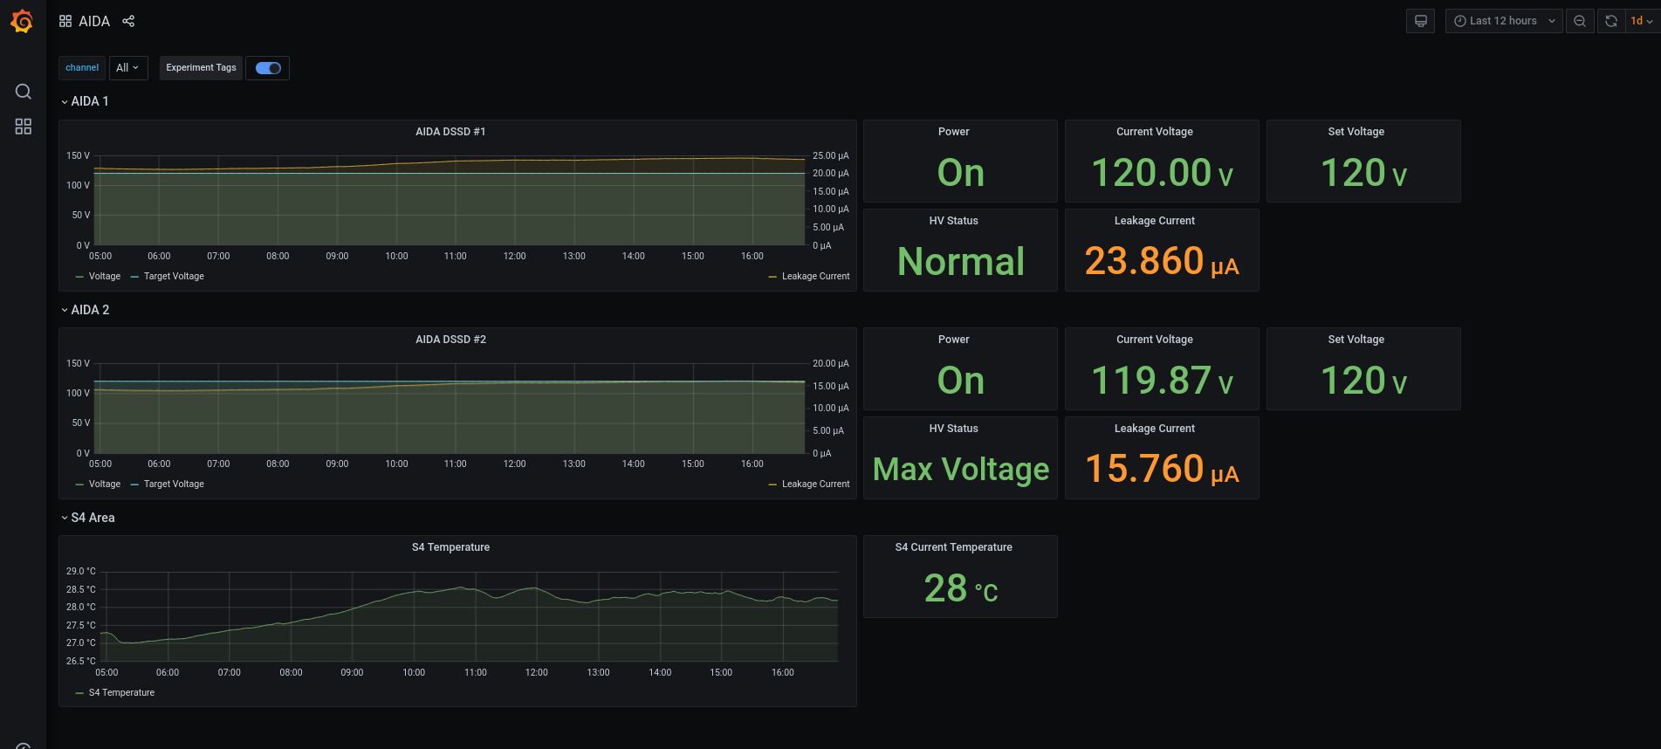Toggle Target Voltage series in AIDA DSSD #2 legend
1661x749 pixels.
(x=174, y=484)
